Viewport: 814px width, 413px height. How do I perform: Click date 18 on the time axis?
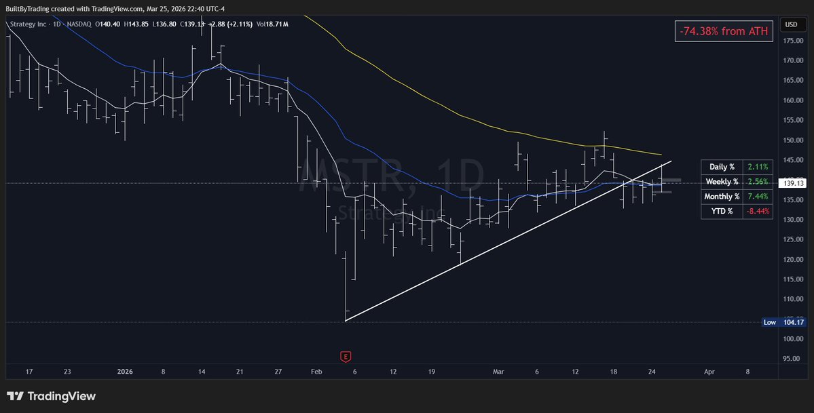[614, 372]
